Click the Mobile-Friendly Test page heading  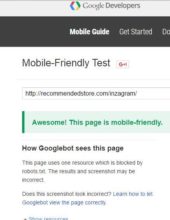tap(66, 63)
